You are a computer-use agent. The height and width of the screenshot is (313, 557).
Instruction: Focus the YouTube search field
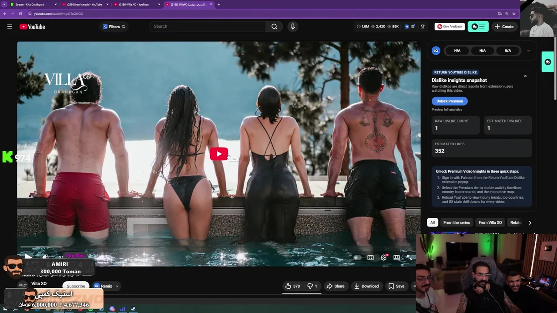pos(208,27)
